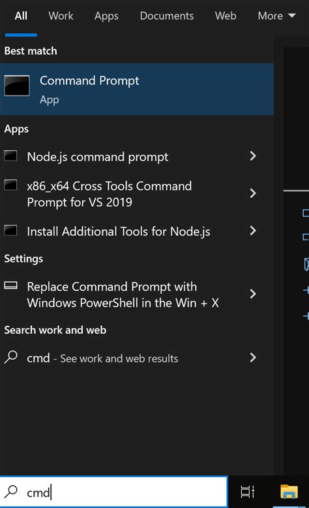Expand cmd web results chevron
309x508 pixels.
pos(253,357)
